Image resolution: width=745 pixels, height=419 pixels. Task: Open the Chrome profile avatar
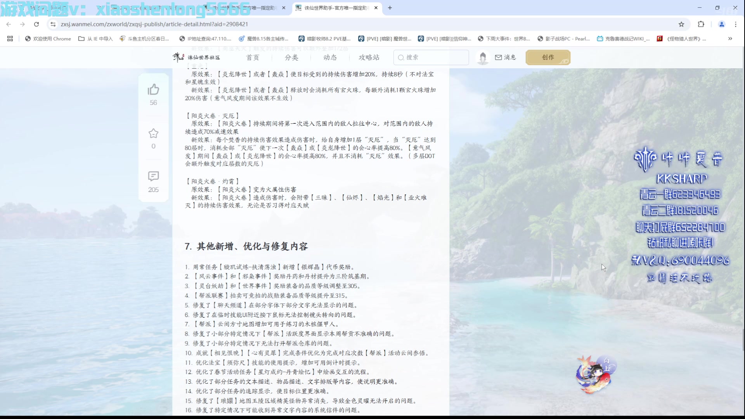tap(722, 24)
